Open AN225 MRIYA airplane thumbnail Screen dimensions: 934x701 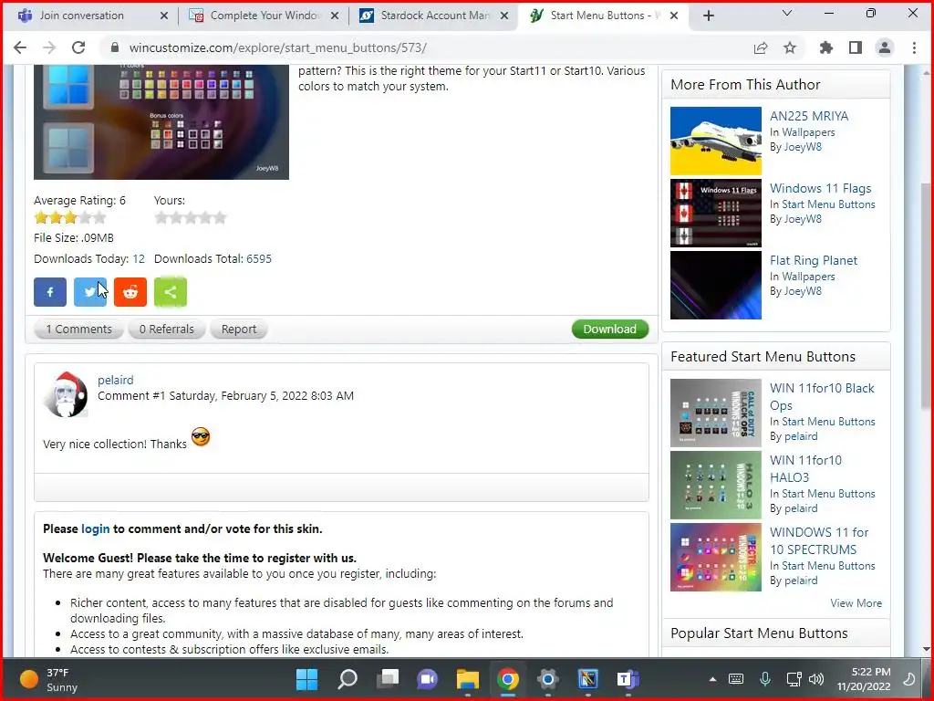(x=715, y=141)
